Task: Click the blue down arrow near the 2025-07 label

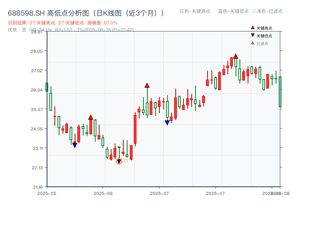Action: [167, 122]
